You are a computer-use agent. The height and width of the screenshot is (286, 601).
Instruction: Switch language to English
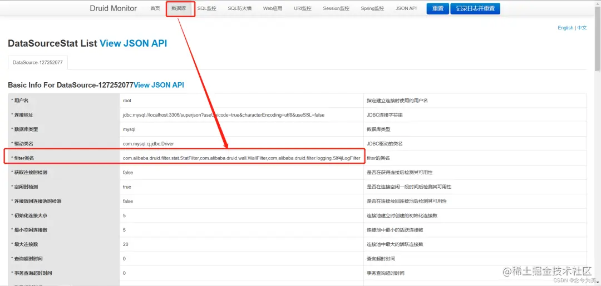(x=565, y=28)
